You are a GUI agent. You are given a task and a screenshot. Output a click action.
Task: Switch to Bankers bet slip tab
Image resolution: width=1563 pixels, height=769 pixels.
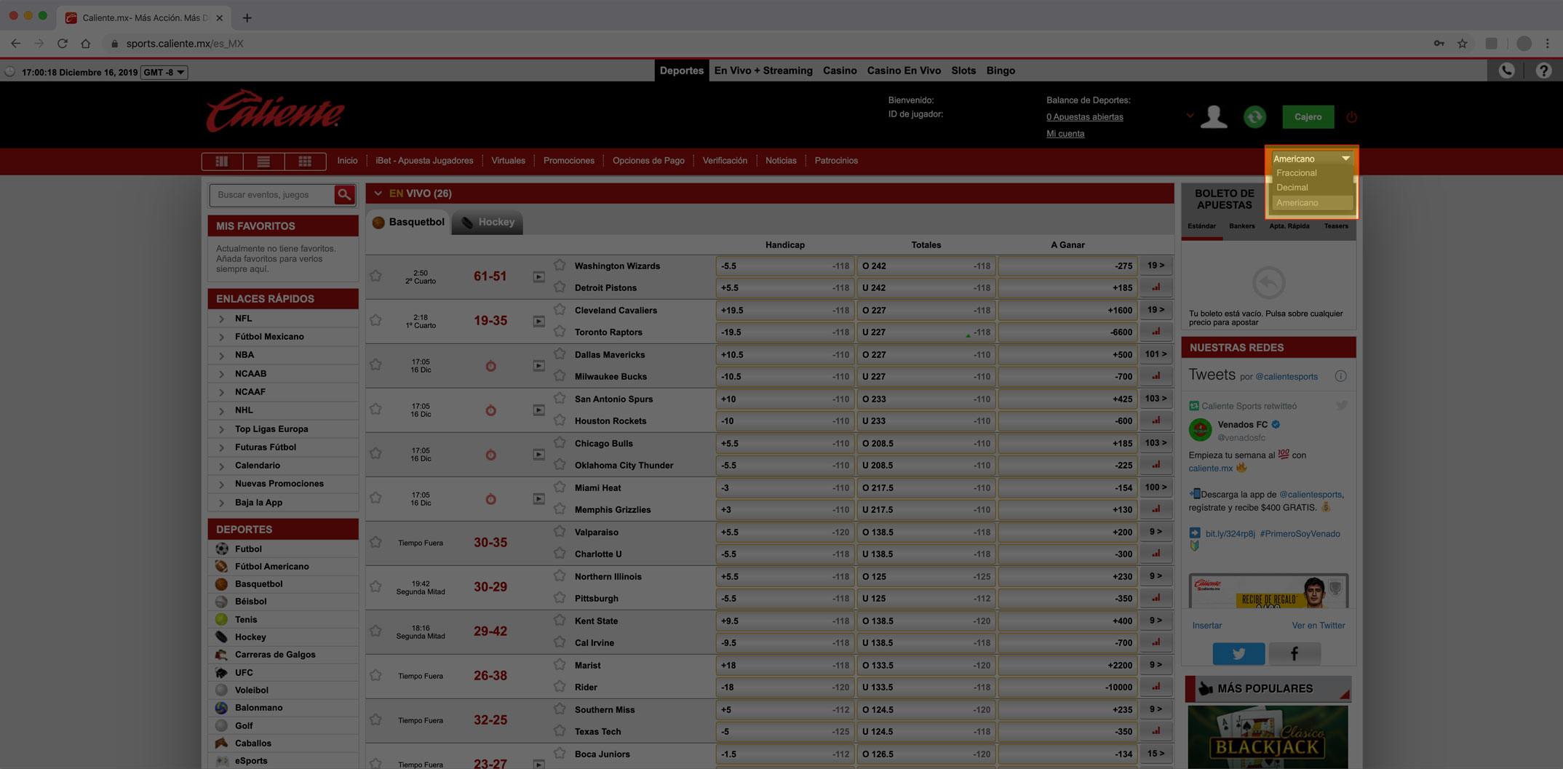pos(1241,226)
